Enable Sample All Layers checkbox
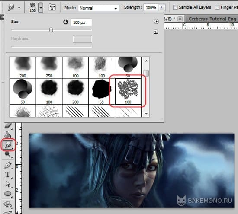Viewport: 238px width, 214px height. click(x=175, y=7)
